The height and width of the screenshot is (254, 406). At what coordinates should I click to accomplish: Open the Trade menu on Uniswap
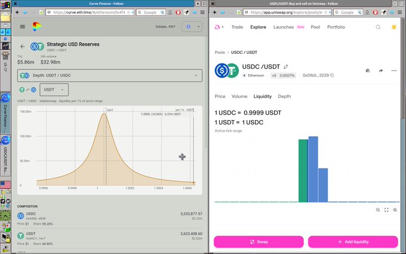click(237, 27)
